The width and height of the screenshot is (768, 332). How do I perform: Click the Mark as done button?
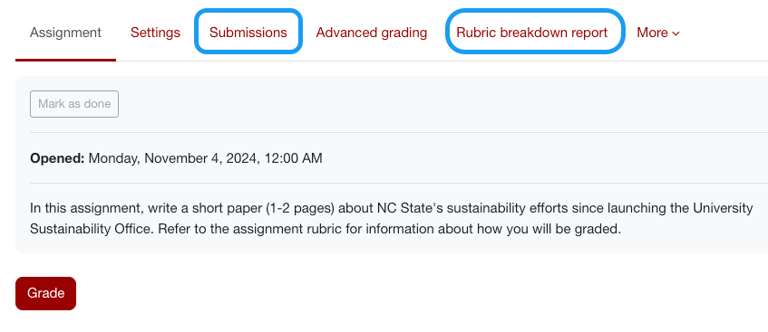[74, 104]
